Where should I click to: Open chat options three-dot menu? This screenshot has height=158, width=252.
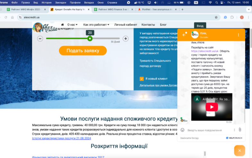pos(238,35)
